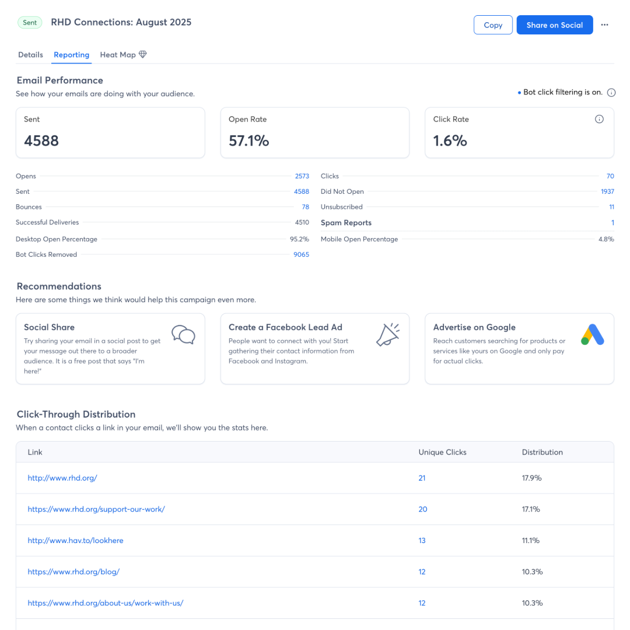The image size is (630, 630).
Task: Click the Copy button
Action: pyautogui.click(x=493, y=24)
